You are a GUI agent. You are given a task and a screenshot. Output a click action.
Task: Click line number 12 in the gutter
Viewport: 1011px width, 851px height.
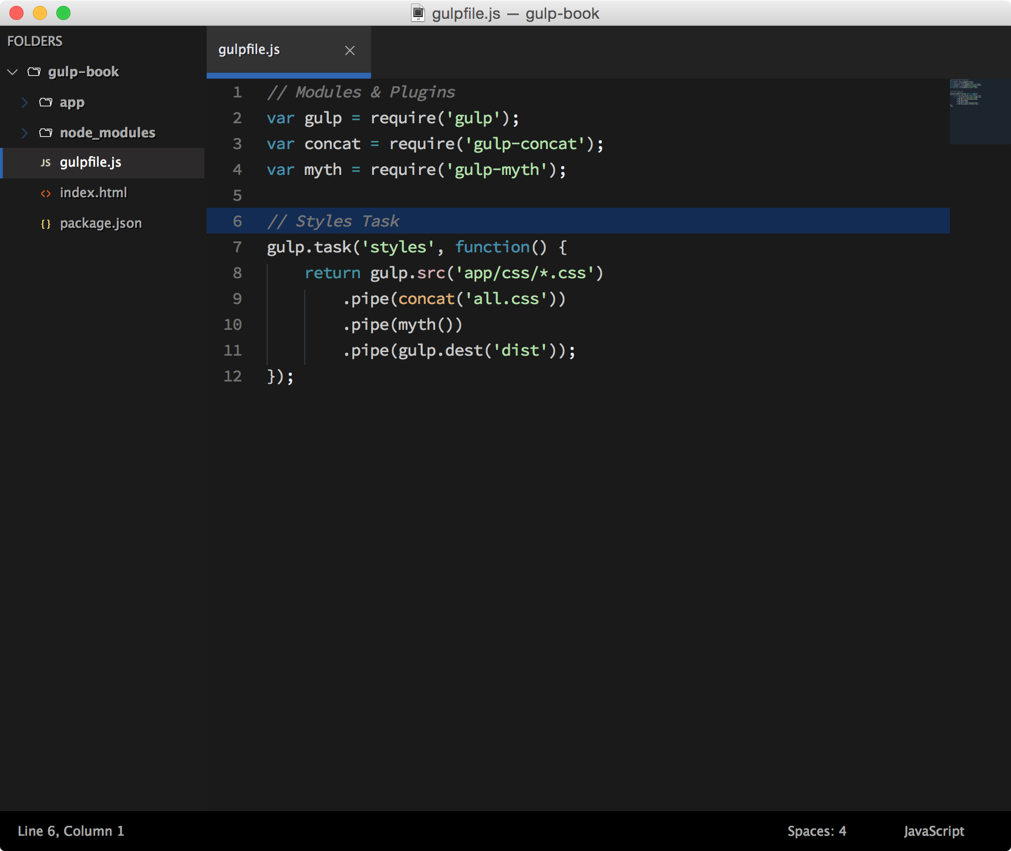[232, 376]
